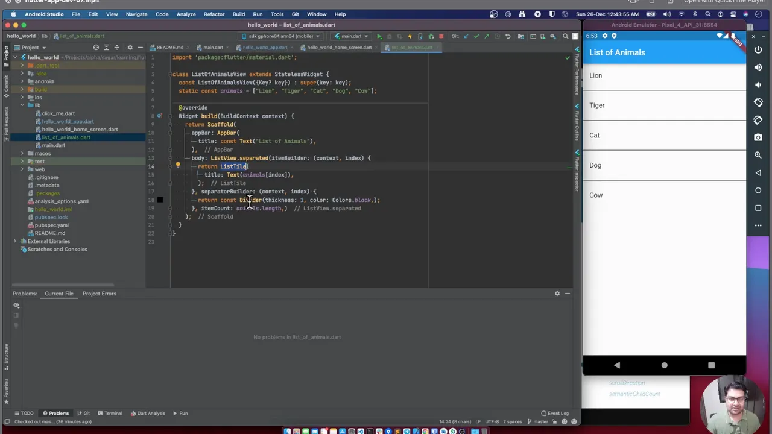
Task: Open Project panel gear options
Action: (x=130, y=47)
